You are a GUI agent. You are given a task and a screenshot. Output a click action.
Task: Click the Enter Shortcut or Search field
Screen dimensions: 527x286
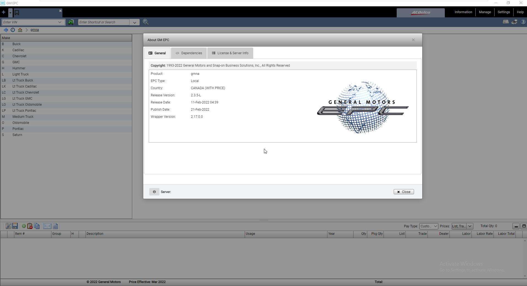pos(104,22)
